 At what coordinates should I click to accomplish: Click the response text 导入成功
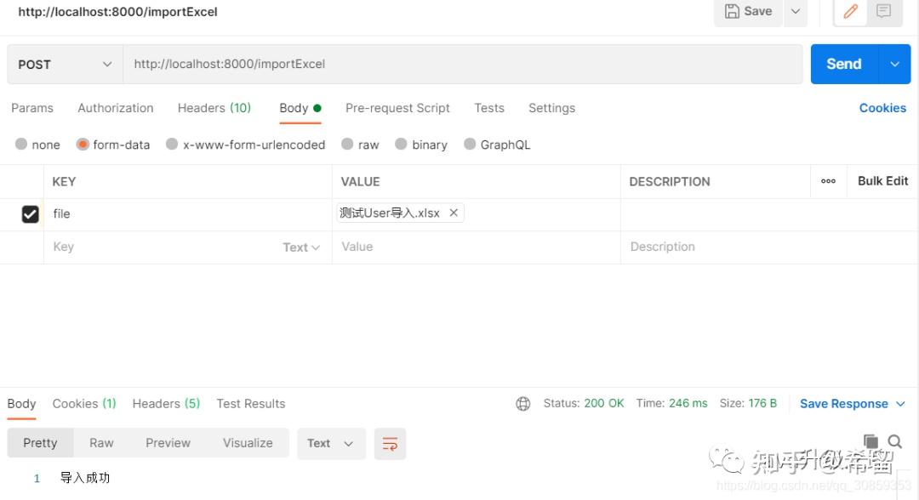click(85, 478)
